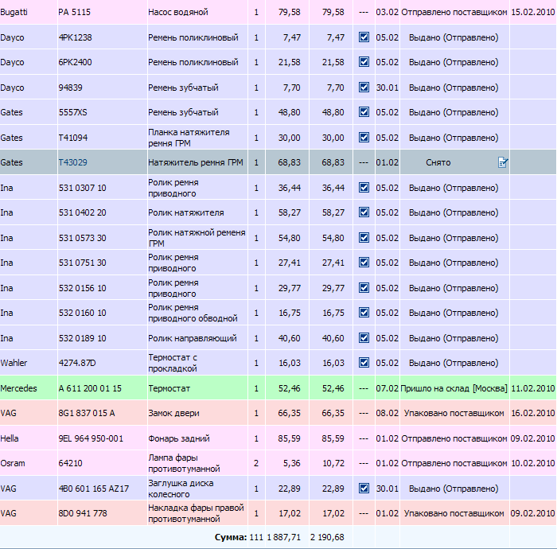557x549 pixels.
Task: Click 'Фонарь задний' description
Action: point(179,438)
